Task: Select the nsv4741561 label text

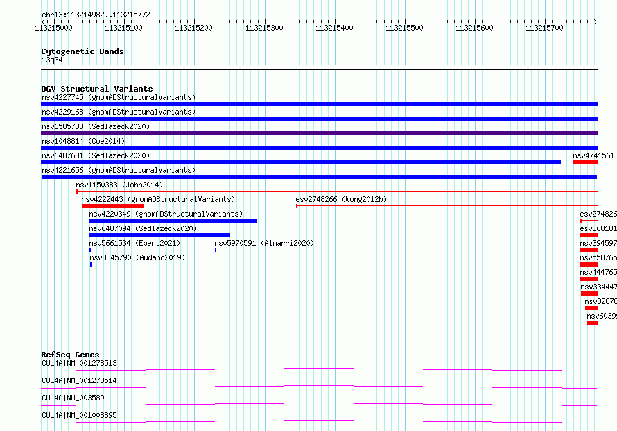Action: [593, 155]
